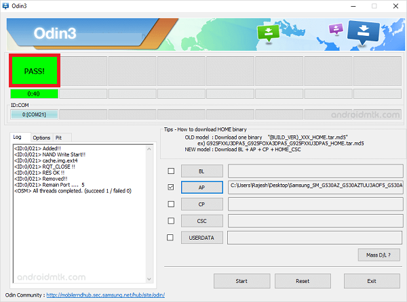The image size is (407, 302).
Task: Click the CSC file button
Action: (x=202, y=221)
